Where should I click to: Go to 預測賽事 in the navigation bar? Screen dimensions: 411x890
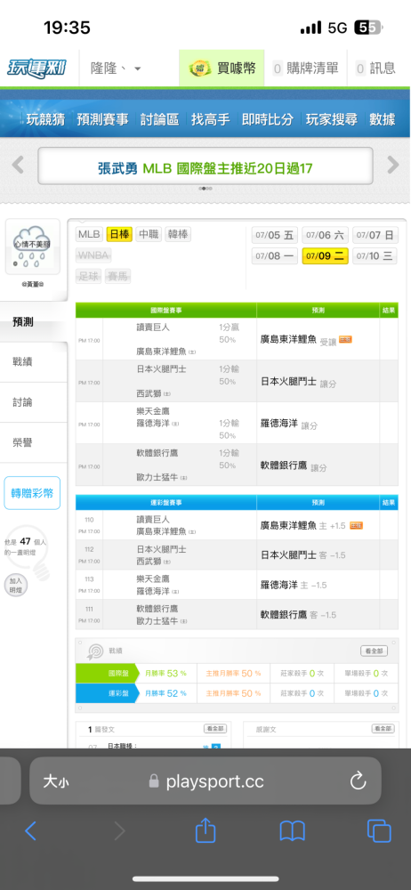click(103, 119)
